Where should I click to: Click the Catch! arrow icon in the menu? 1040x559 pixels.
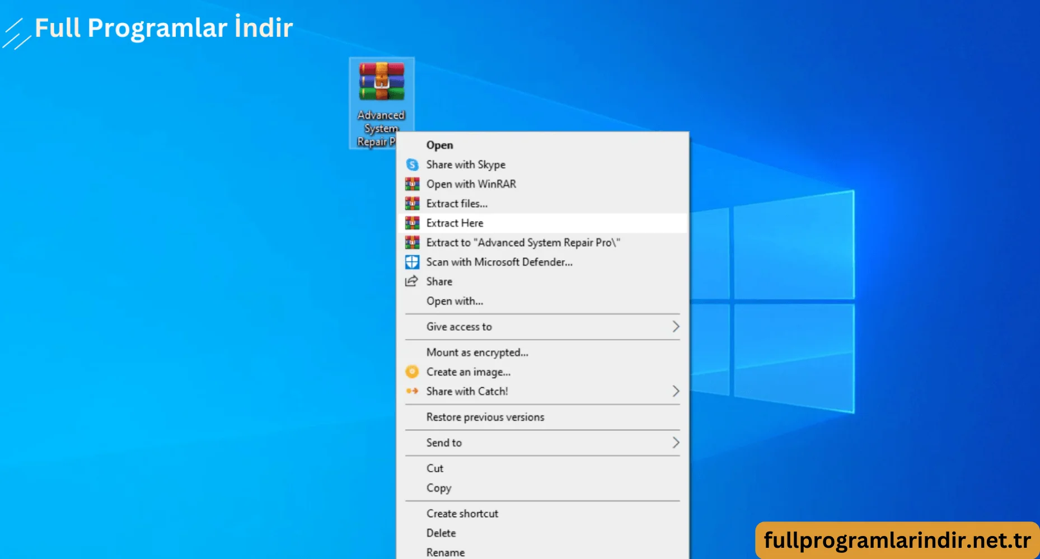coord(412,391)
